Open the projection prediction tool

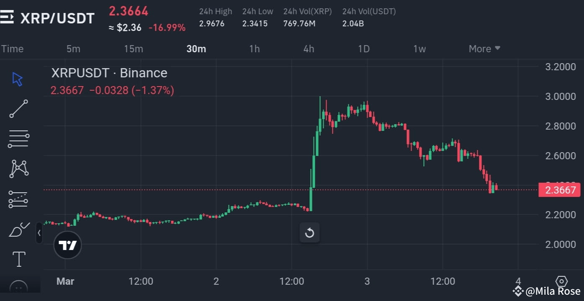[18, 199]
